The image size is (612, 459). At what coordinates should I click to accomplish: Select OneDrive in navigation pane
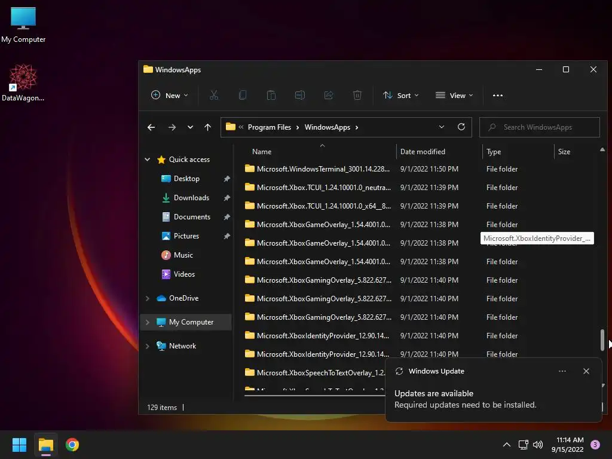tap(183, 298)
